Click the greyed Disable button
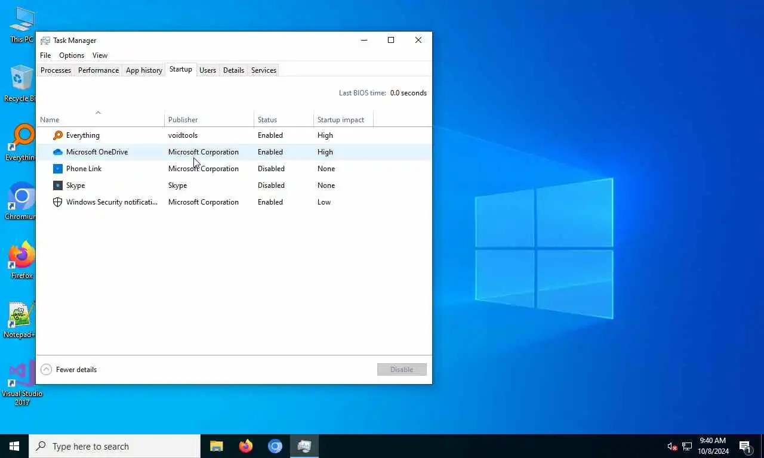 click(x=402, y=370)
